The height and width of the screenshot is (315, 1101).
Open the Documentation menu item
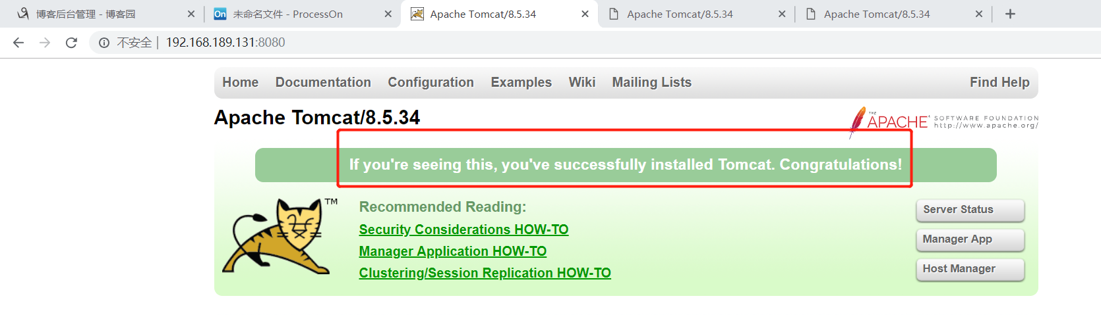323,82
